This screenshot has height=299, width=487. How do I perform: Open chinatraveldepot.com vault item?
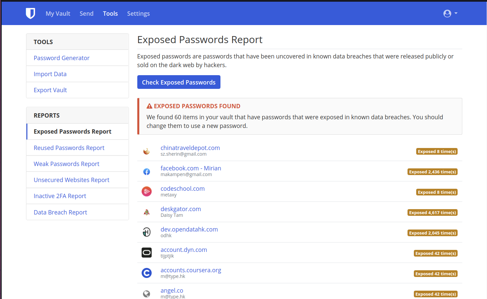tap(190, 148)
